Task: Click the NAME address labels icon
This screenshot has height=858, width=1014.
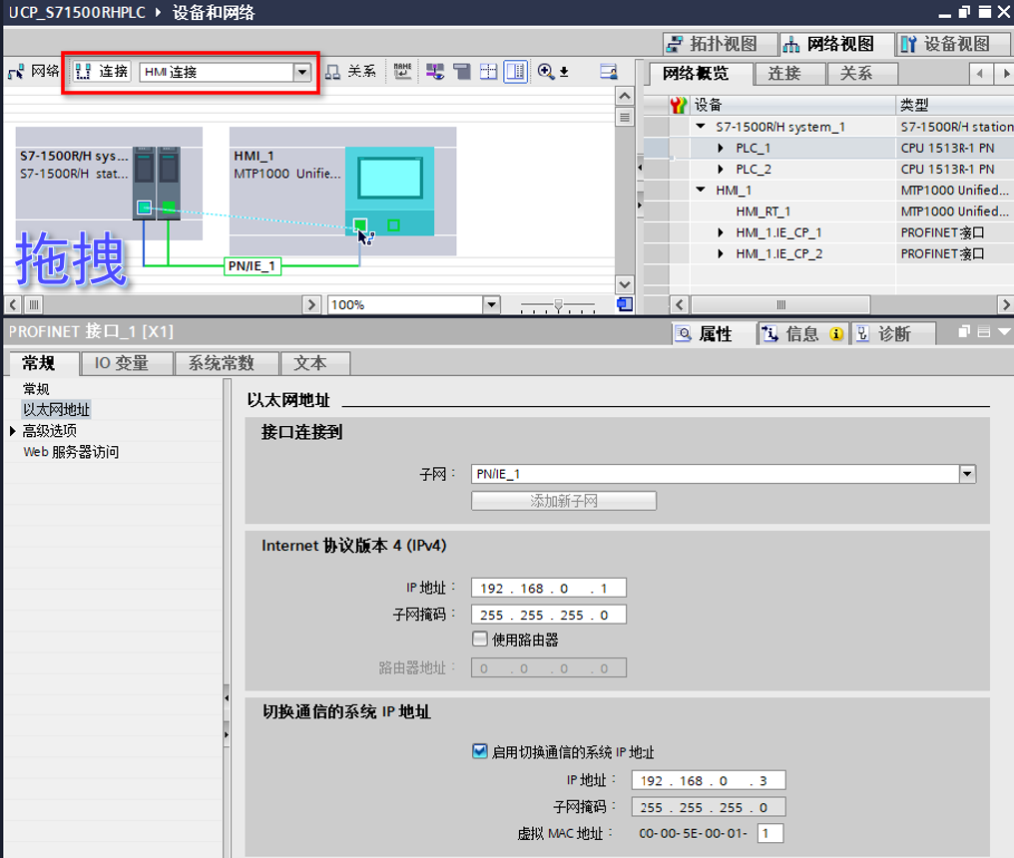Action: tap(402, 71)
